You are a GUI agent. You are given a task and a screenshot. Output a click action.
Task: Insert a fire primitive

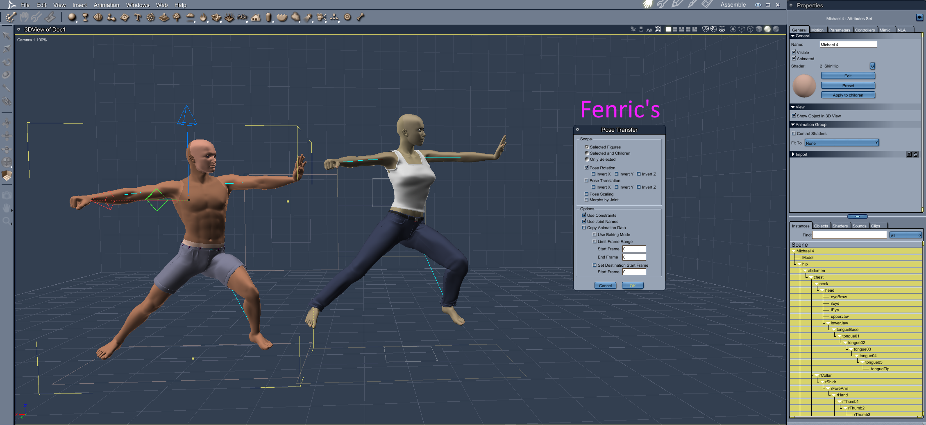(x=203, y=17)
